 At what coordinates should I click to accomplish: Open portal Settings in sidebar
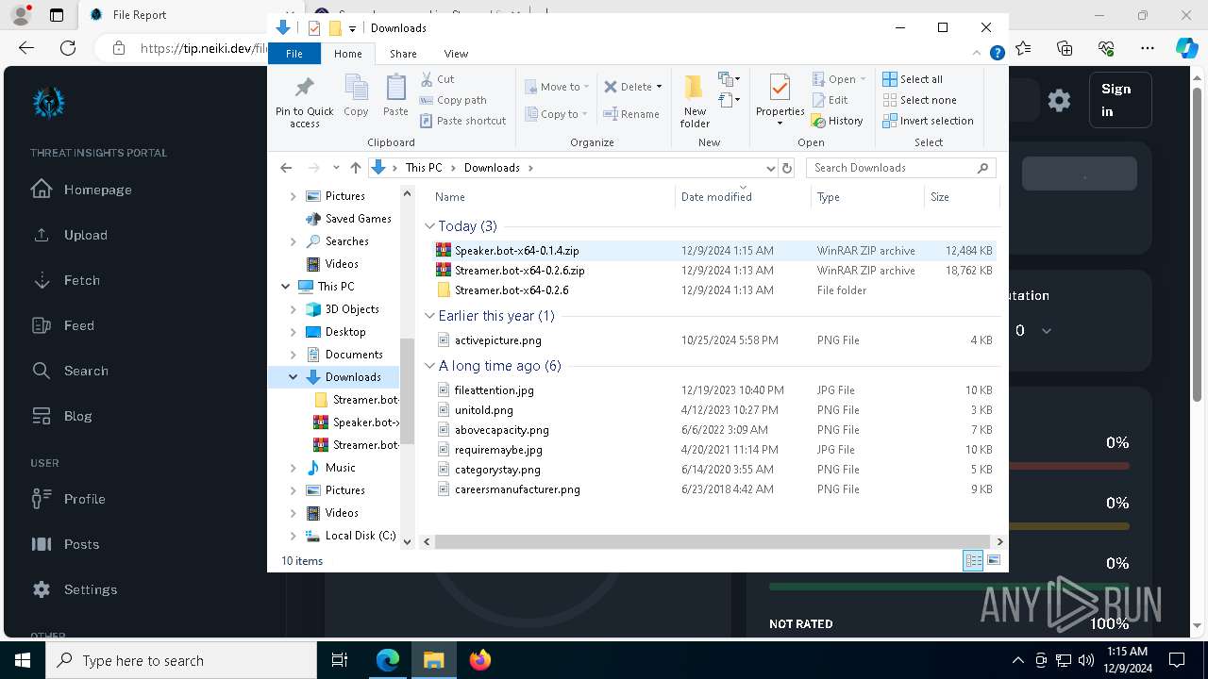(91, 589)
